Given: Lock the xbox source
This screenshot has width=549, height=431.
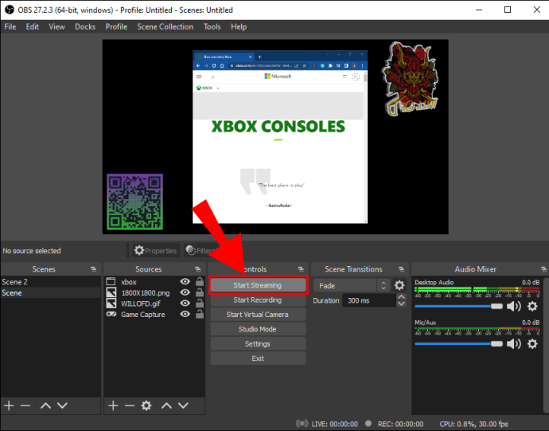Looking at the screenshot, I should coord(200,281).
